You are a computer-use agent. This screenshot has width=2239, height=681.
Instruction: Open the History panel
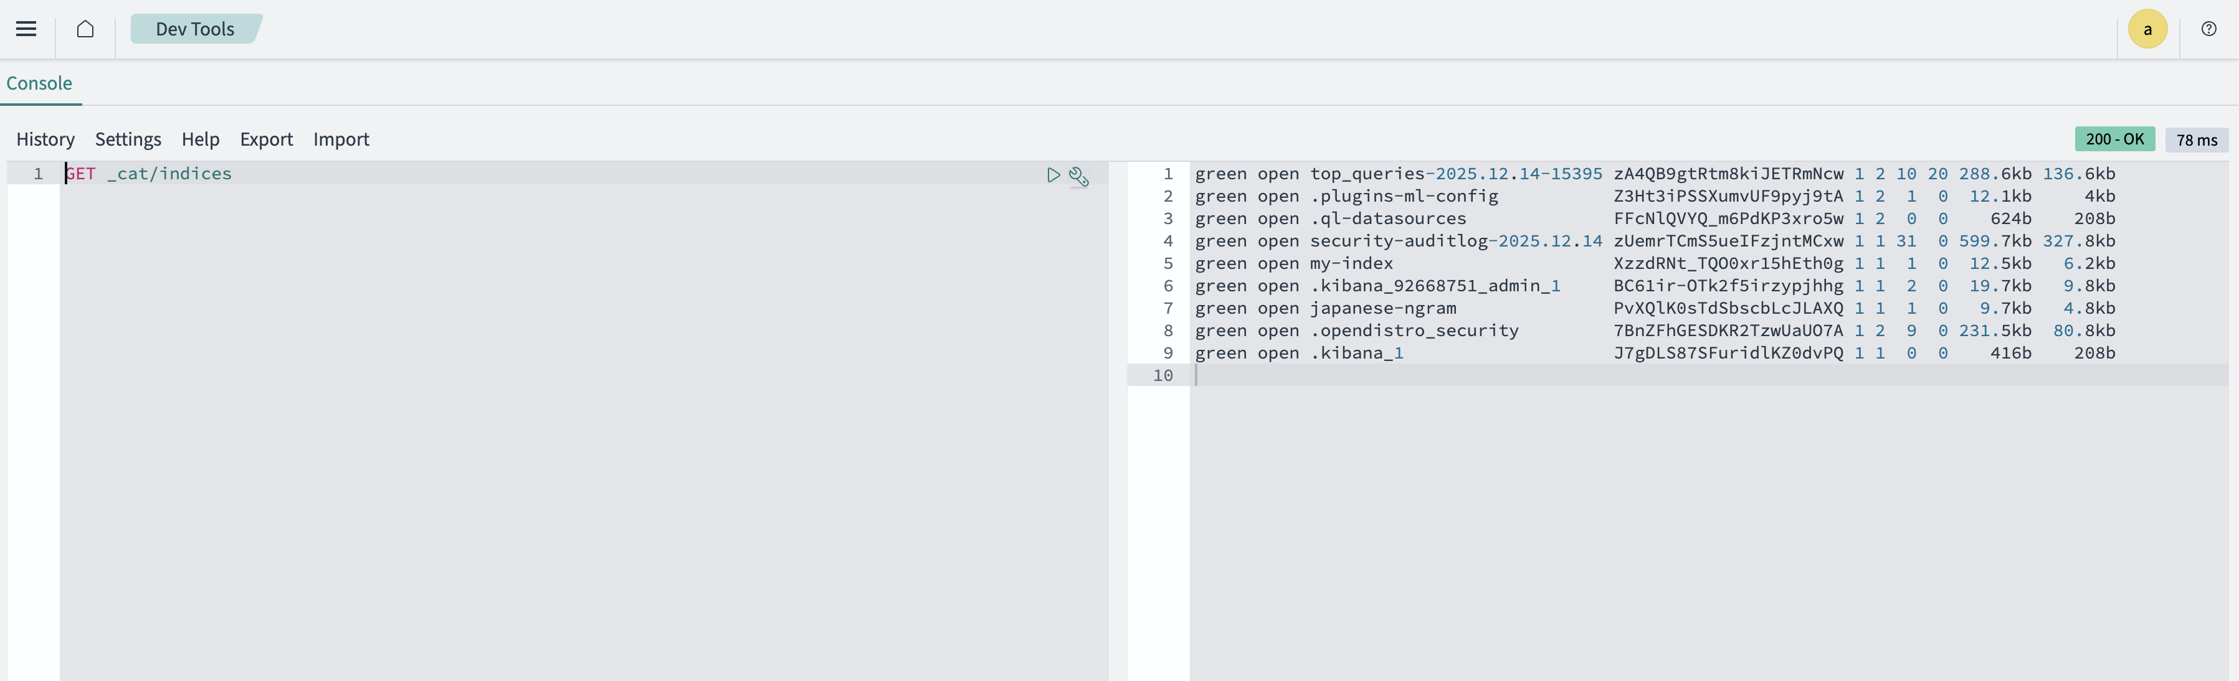coord(45,139)
